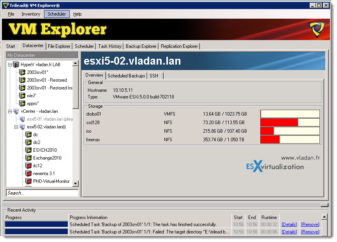Click the red PHD-Virtual-Monitor VM icon
Screen dimensions: 337x242
28,181
